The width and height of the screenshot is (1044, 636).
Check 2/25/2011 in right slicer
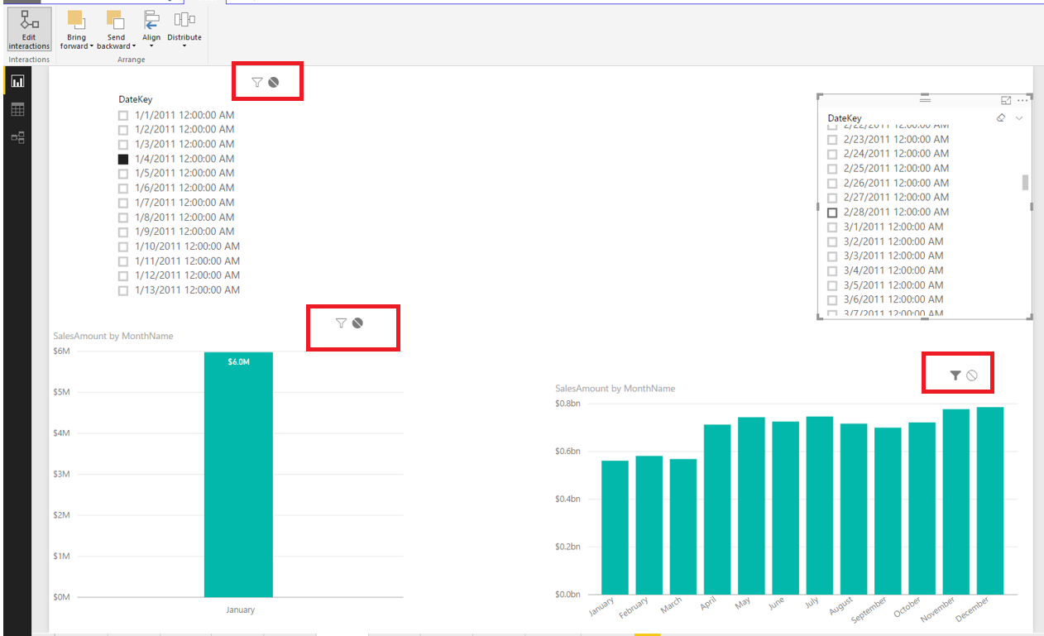832,169
